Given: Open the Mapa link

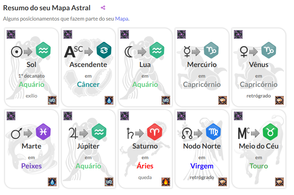Looking at the screenshot, I should click(x=121, y=19).
